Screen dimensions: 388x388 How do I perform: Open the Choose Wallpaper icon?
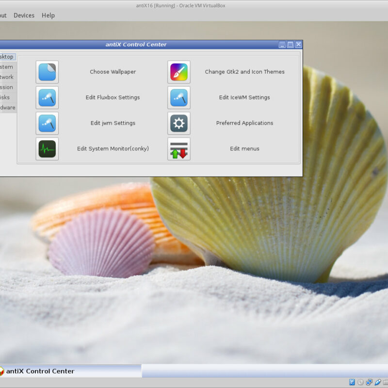47,72
